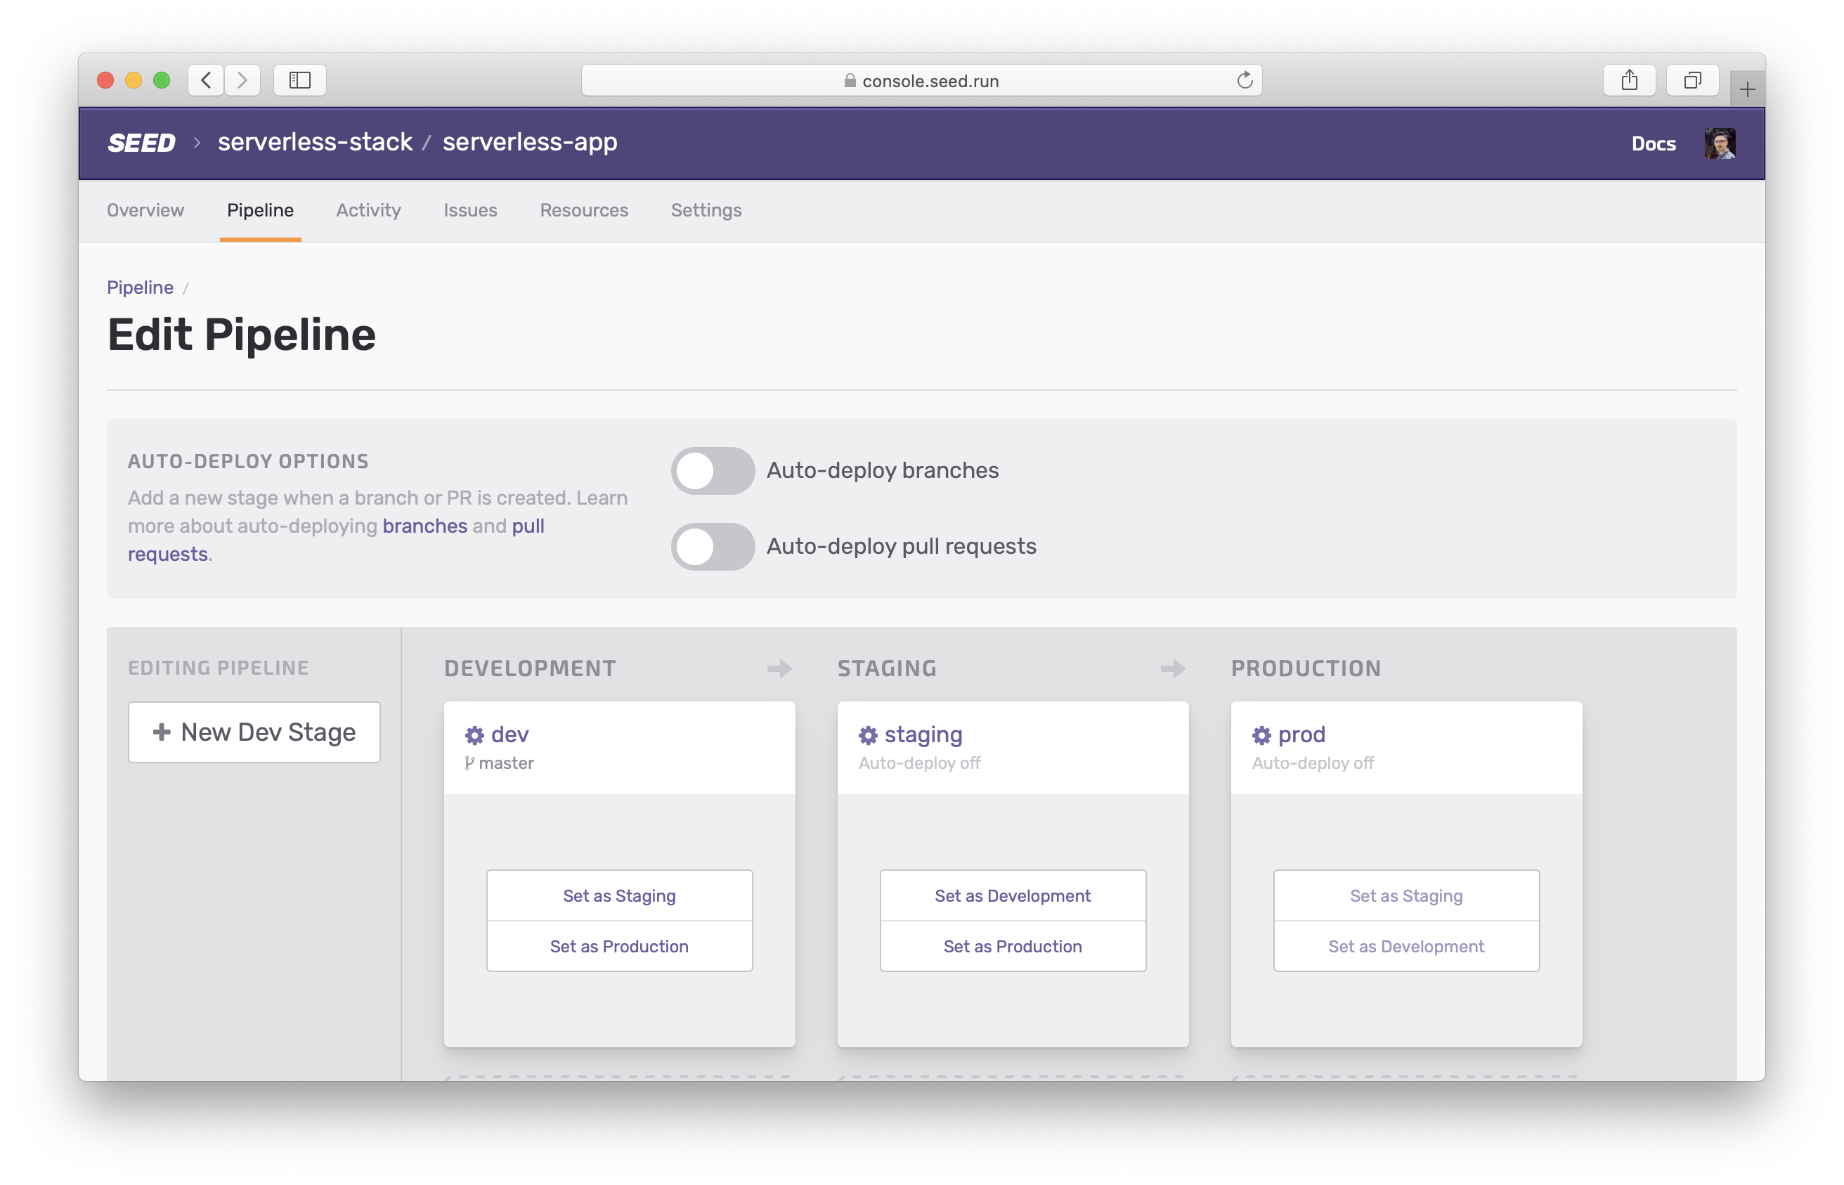Click the gear icon beside prod
The width and height of the screenshot is (1844, 1185).
(1261, 736)
